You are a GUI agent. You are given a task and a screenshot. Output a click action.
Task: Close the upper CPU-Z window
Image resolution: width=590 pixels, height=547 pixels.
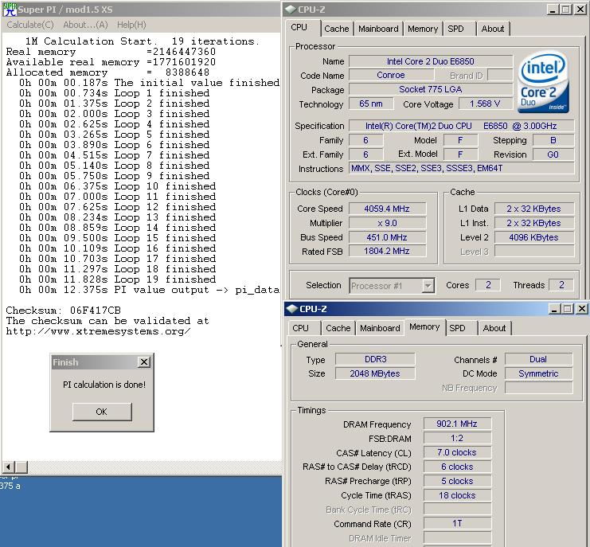pos(580,10)
